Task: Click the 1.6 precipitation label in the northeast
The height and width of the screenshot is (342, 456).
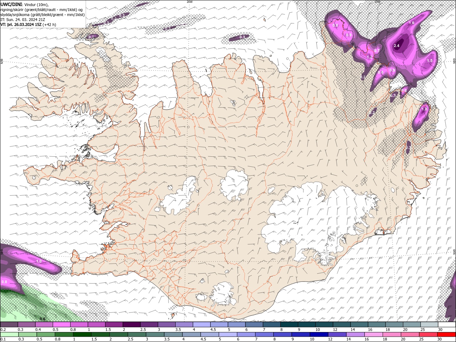Action: pos(411,23)
